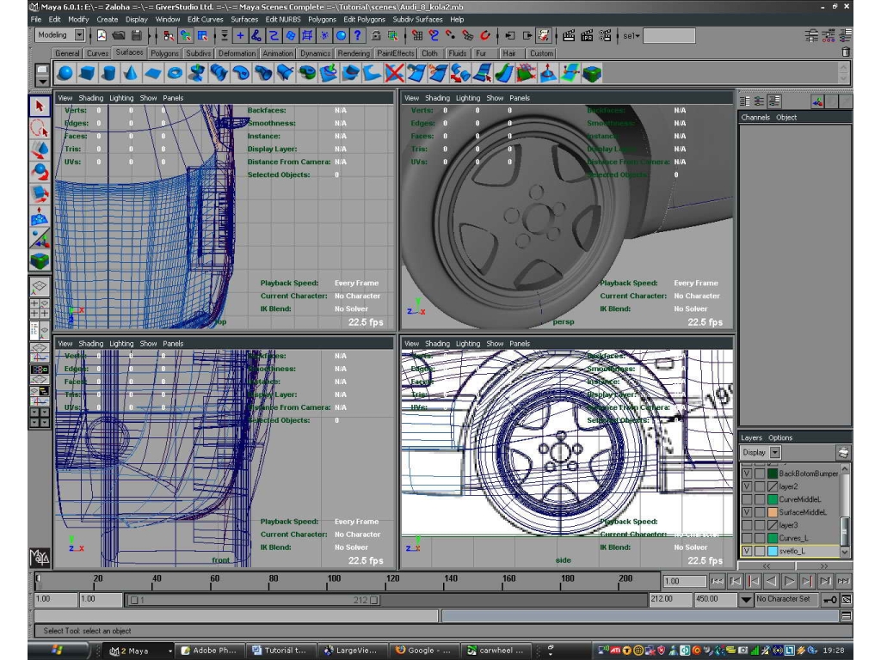Toggle visibility of CurveMiddleL layer
881x660 pixels.
click(746, 499)
